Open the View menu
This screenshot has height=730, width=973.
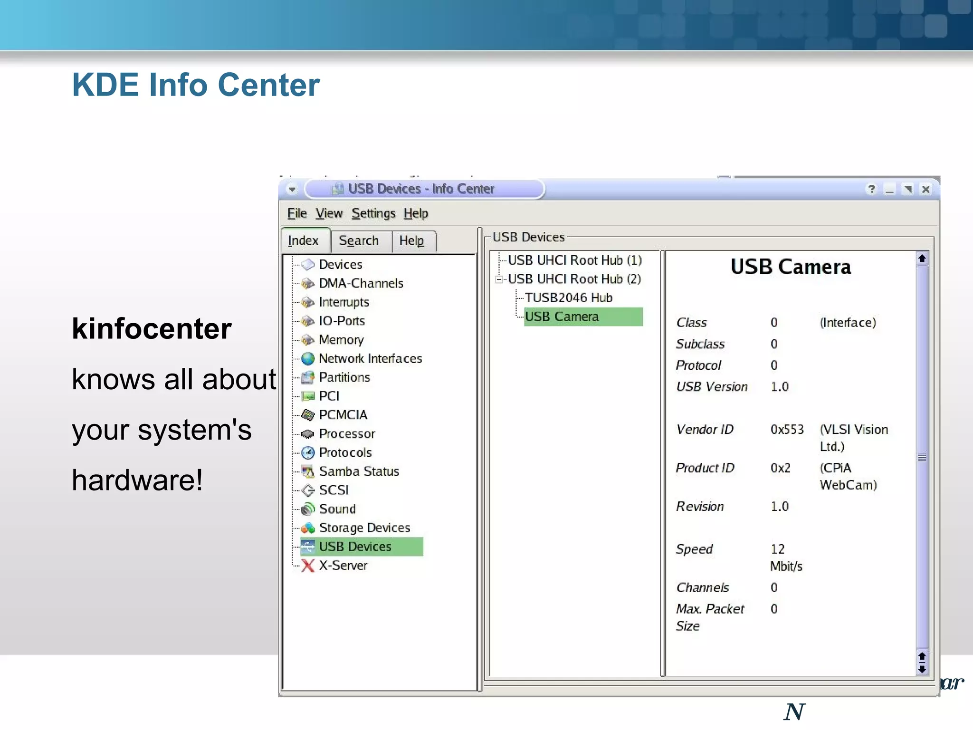[x=329, y=213]
